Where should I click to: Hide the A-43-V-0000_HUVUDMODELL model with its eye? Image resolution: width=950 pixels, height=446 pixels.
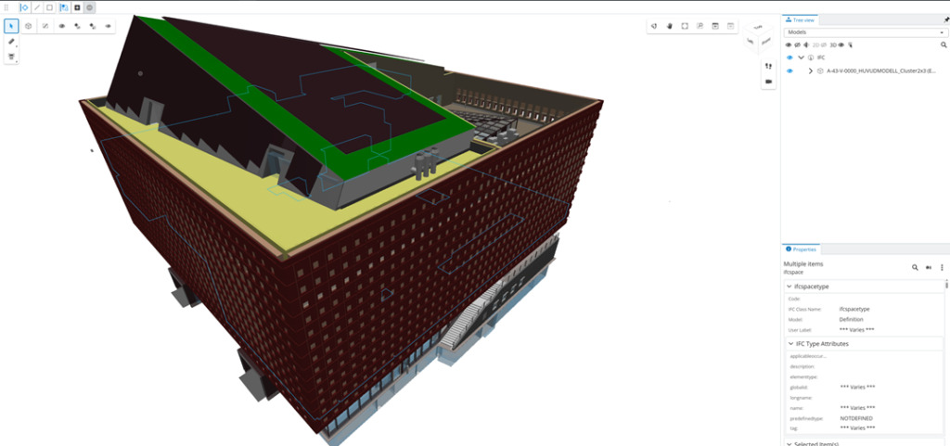[x=790, y=70]
